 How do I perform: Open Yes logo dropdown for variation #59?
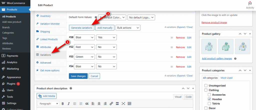pos(106,37)
